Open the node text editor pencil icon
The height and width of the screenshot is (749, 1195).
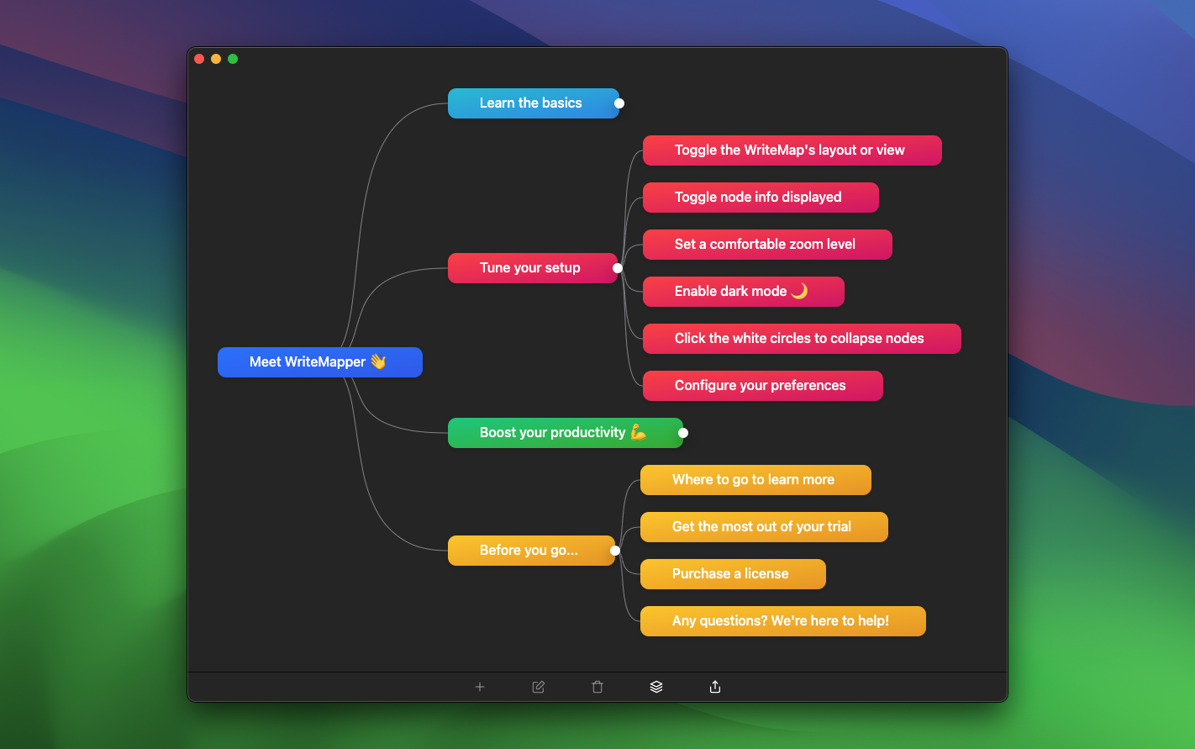pos(538,687)
